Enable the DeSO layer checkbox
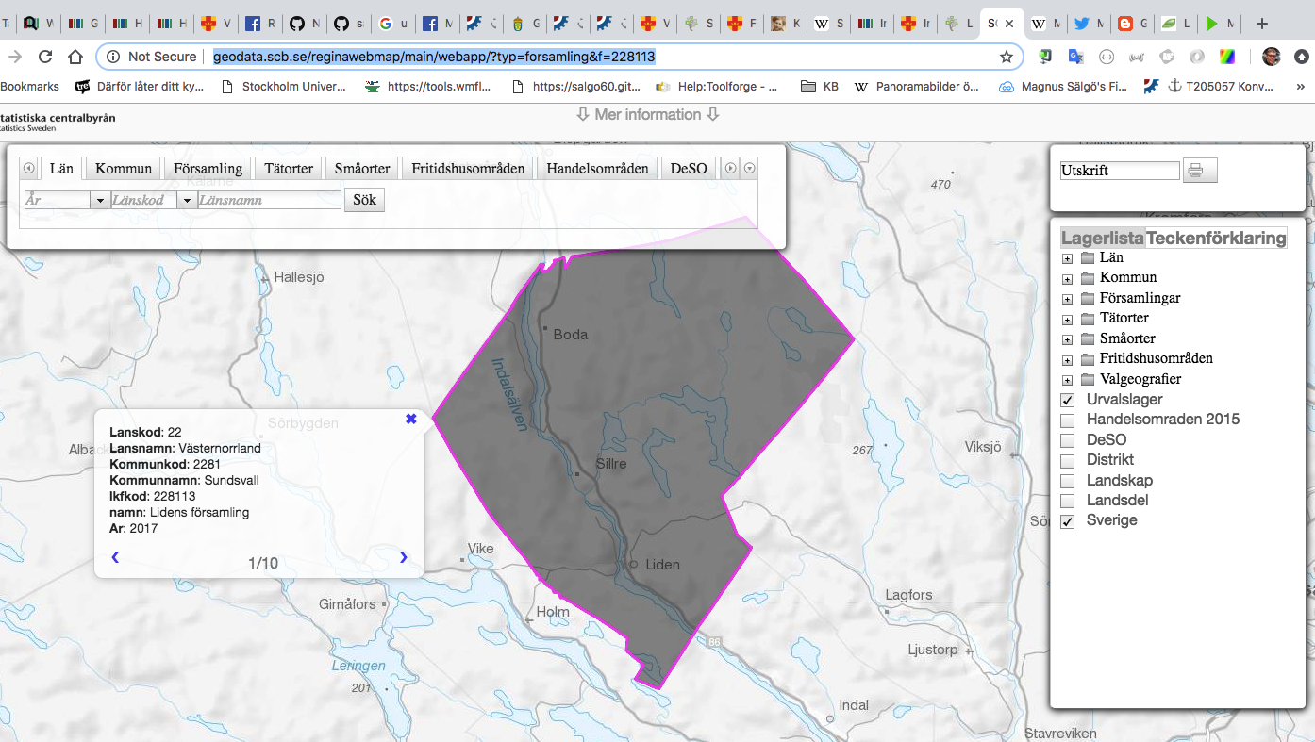This screenshot has width=1315, height=742. pos(1068,440)
